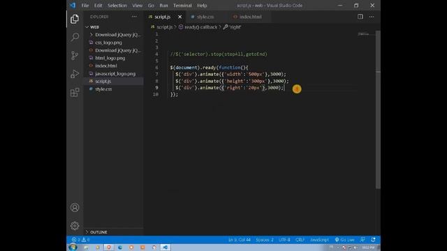
Task: Open the Selection menu
Action: [x=117, y=6]
